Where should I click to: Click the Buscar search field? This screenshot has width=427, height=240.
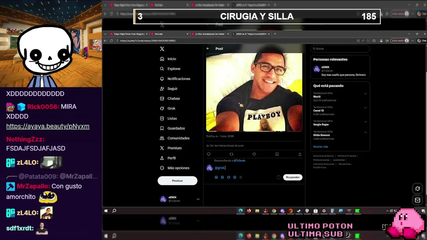tap(340, 49)
